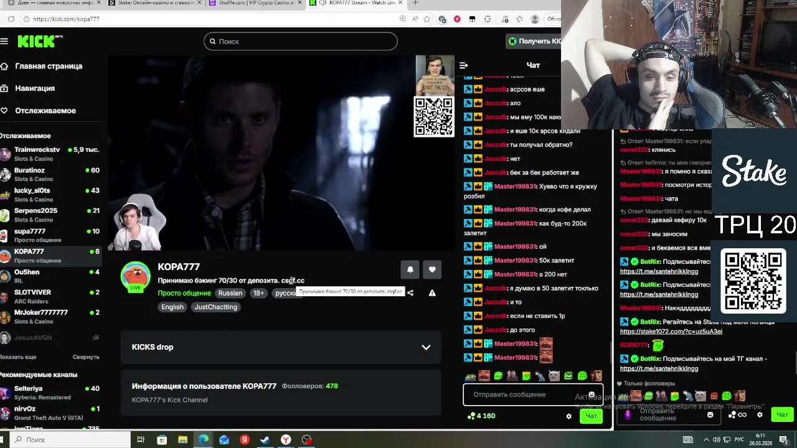
Task: Open recommended channel nirvOz
Action: coord(50,413)
